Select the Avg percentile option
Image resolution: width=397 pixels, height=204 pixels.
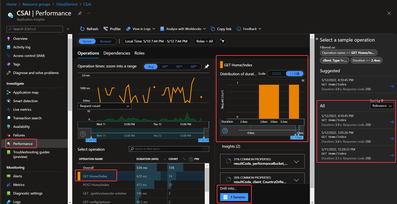pos(151,67)
